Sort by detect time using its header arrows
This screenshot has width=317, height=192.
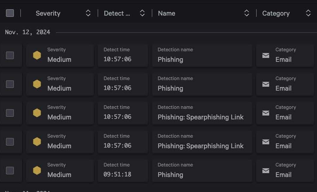pyautogui.click(x=142, y=13)
